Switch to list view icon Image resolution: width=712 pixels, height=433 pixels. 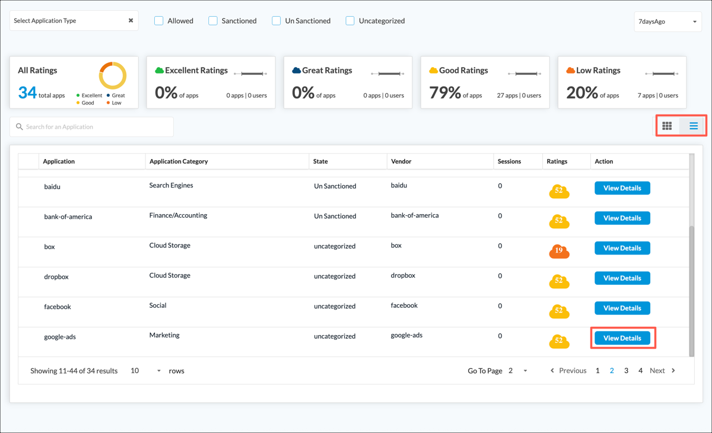click(694, 126)
